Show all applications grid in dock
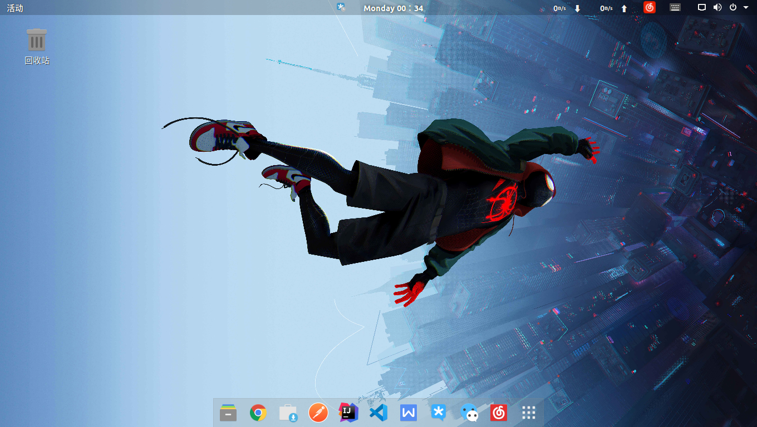This screenshot has width=757, height=427. (x=529, y=413)
